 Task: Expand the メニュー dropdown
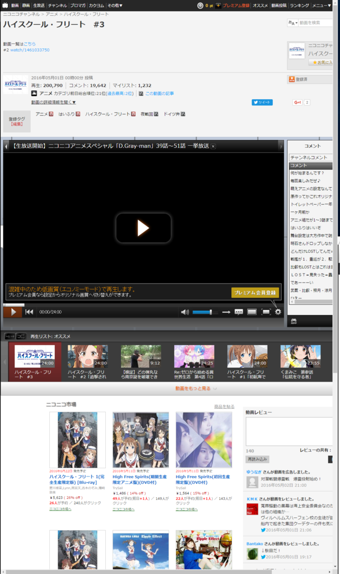(322, 6)
